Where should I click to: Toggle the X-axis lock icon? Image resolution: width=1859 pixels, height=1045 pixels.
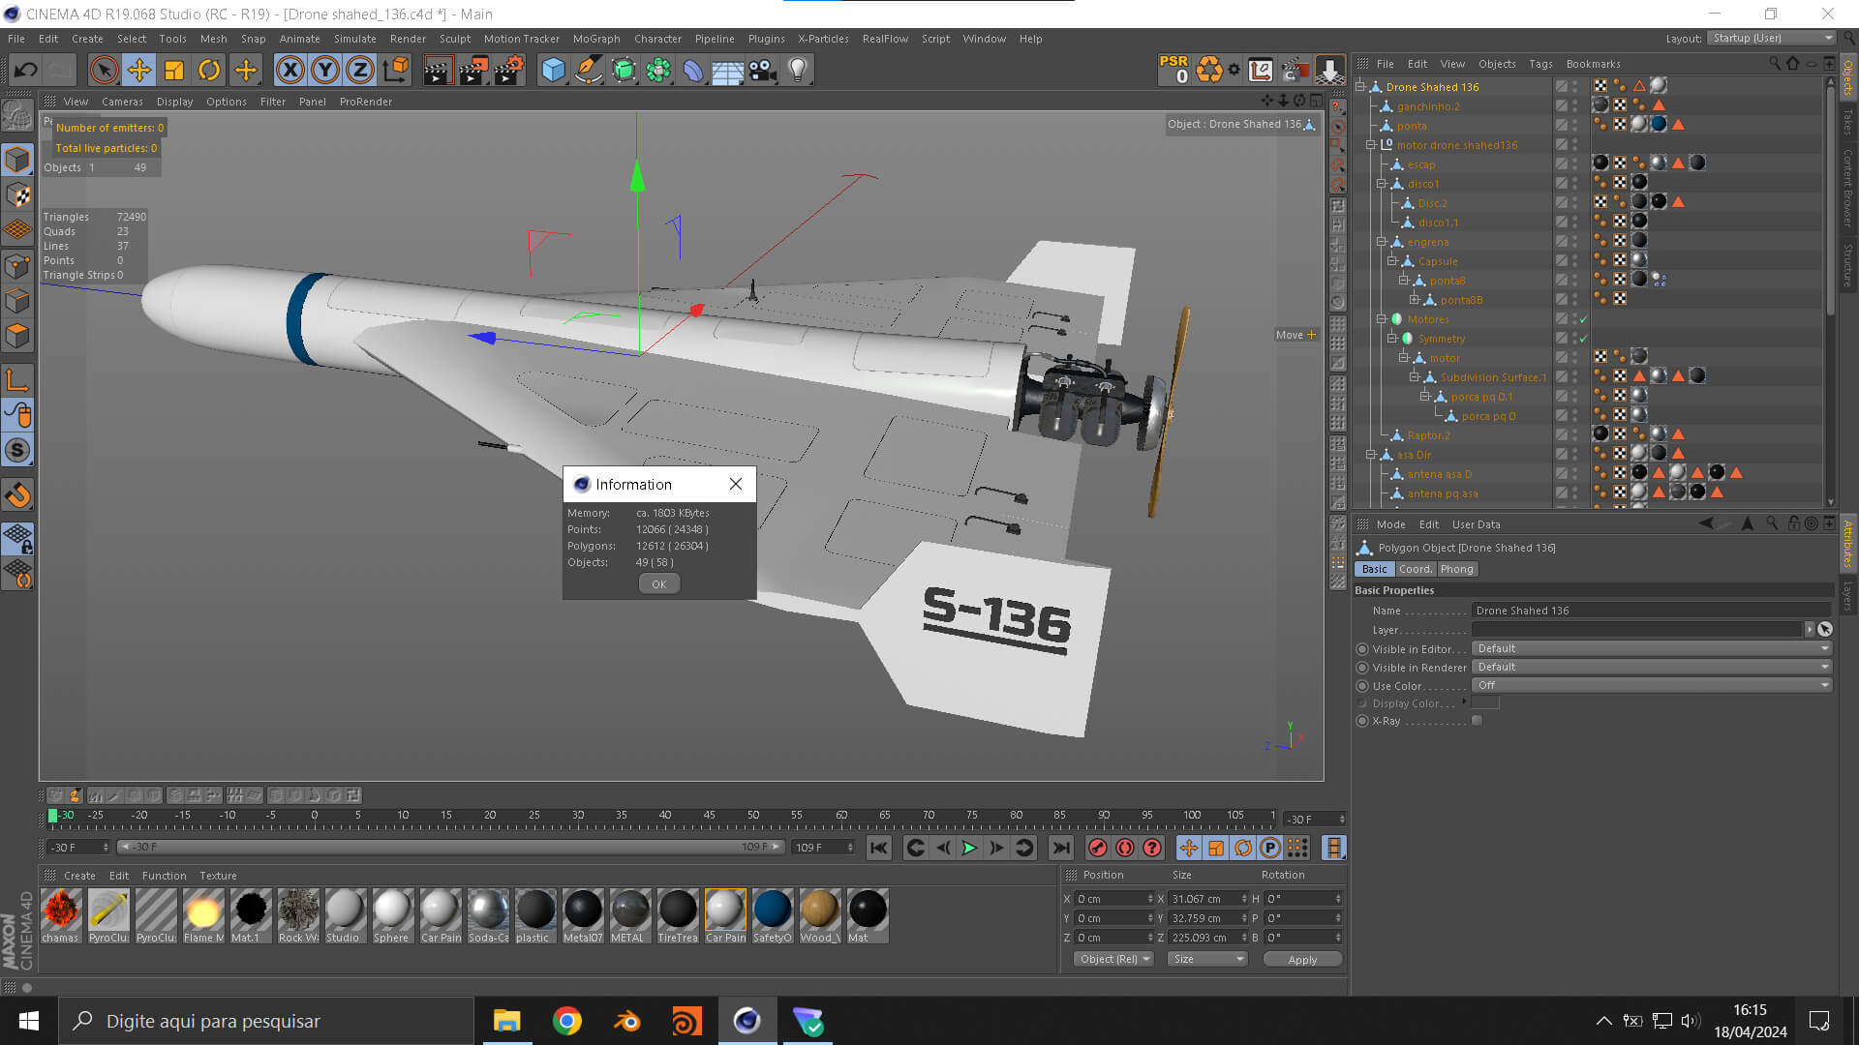[x=290, y=70]
